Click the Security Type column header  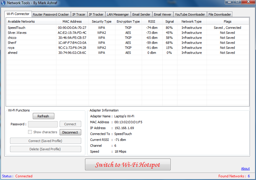coord(102,21)
